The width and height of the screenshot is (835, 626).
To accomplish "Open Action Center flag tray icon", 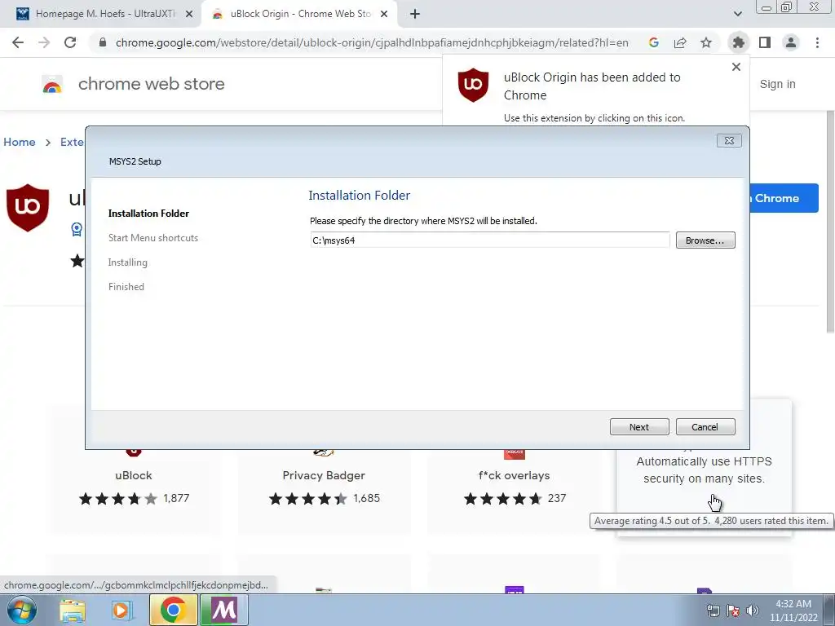I will [x=733, y=611].
